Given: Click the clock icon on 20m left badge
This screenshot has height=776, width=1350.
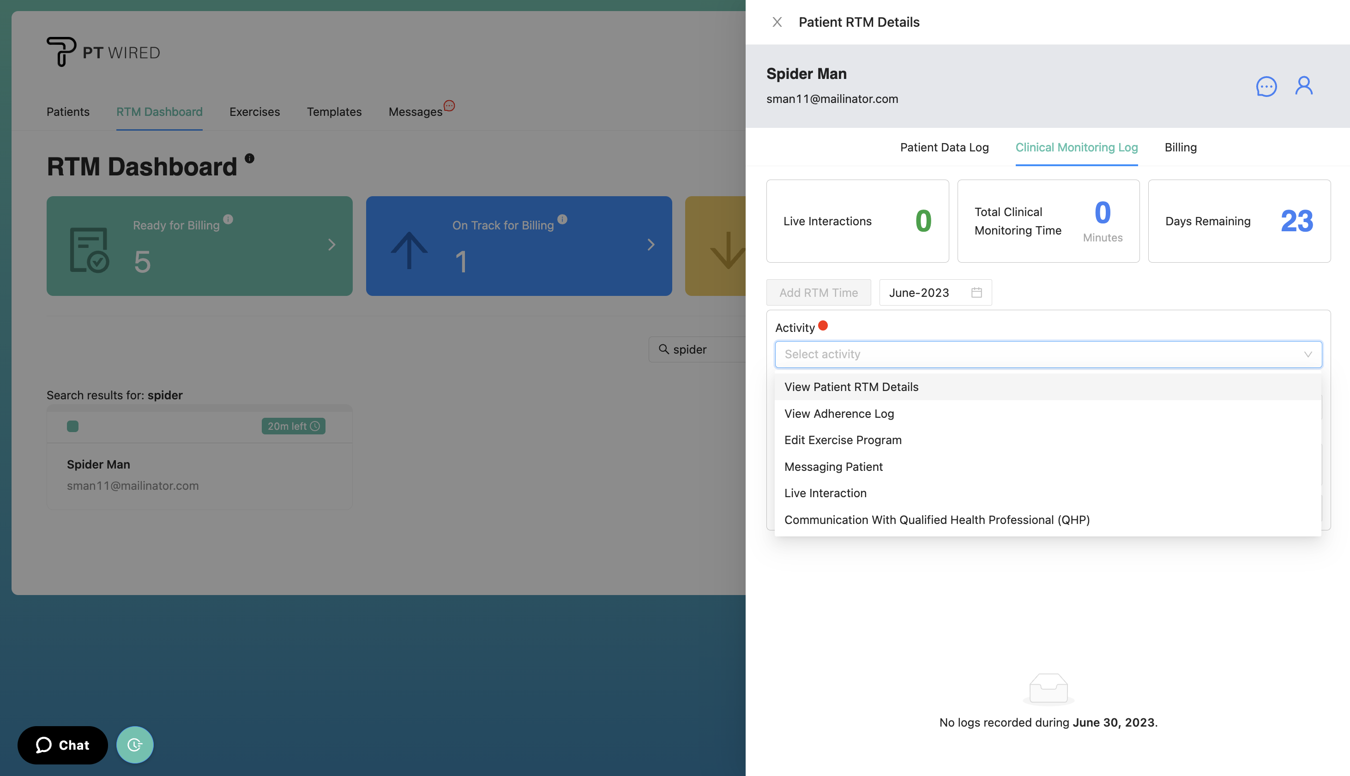Looking at the screenshot, I should tap(314, 426).
